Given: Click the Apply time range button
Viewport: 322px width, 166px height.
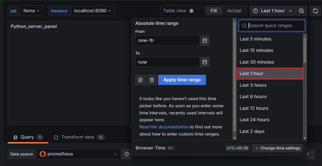Looking at the screenshot, I should pos(182,80).
